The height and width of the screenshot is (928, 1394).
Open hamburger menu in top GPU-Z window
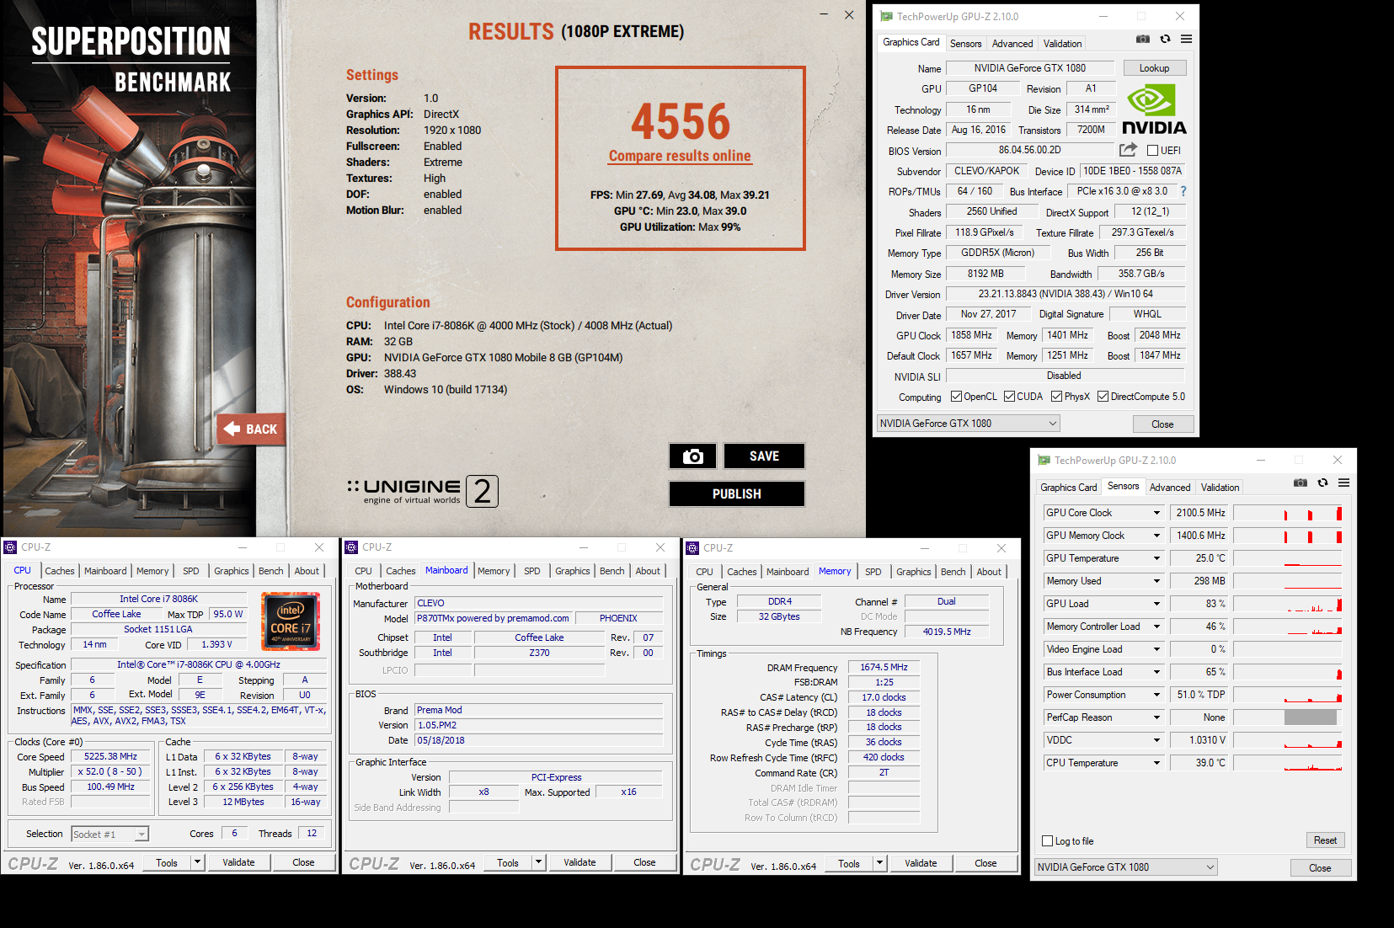click(1186, 39)
